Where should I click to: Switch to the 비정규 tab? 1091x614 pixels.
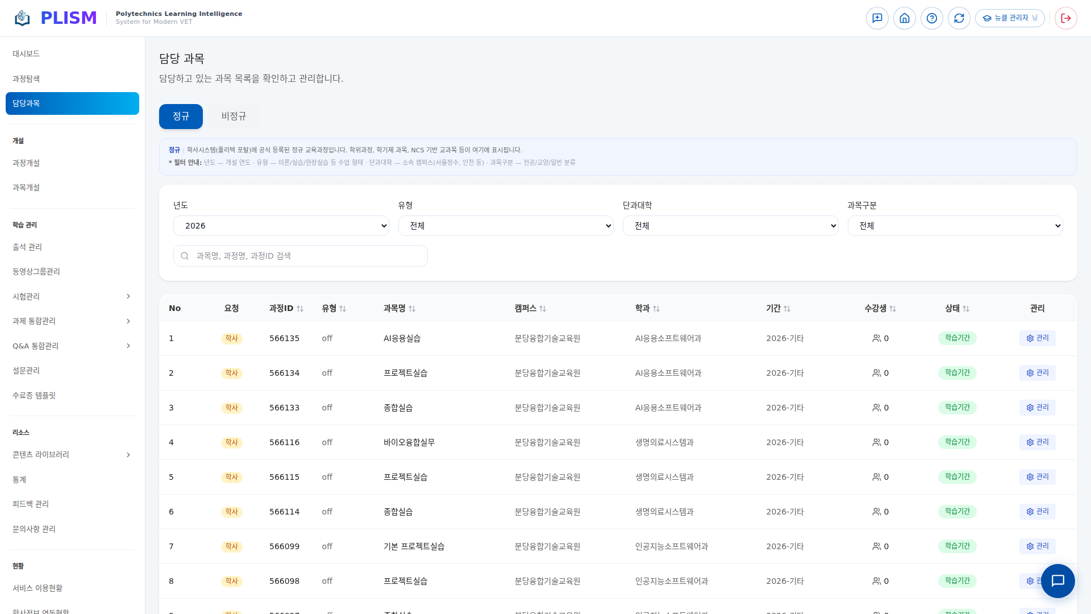coord(234,116)
